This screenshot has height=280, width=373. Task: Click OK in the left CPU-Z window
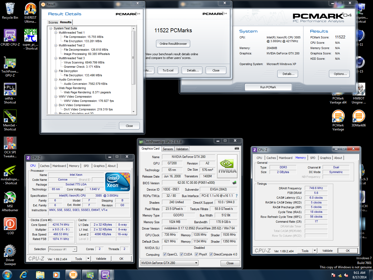121,259
